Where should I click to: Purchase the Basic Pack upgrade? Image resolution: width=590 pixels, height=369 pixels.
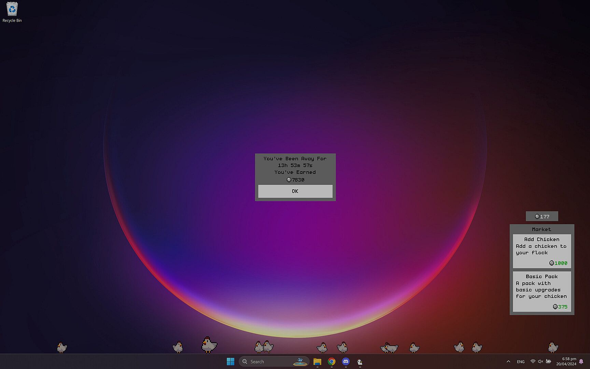click(542, 291)
